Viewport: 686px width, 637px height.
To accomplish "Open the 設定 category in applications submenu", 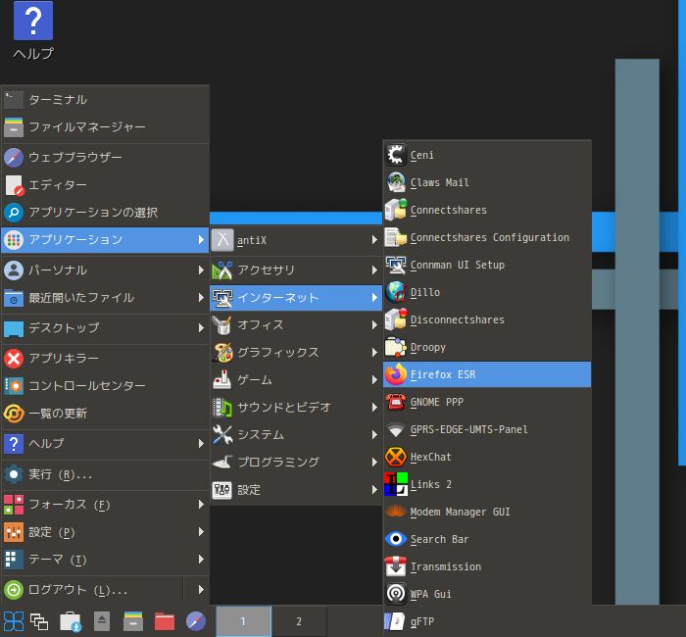I will tap(296, 490).
